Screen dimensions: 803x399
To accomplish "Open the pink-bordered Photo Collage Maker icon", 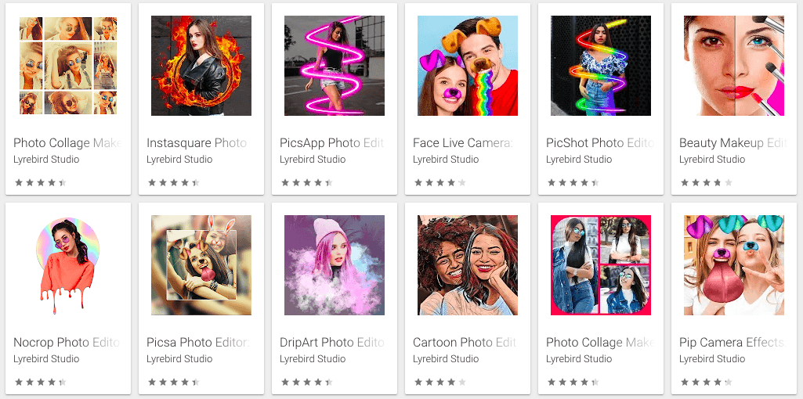I will [x=601, y=265].
